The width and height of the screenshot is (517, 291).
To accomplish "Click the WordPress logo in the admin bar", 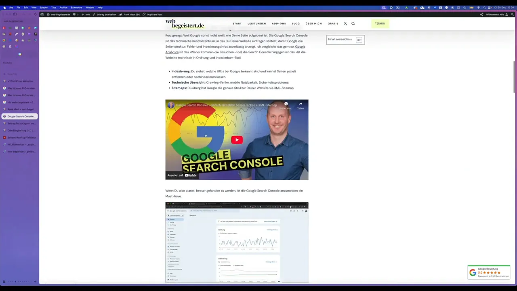I will point(42,15).
